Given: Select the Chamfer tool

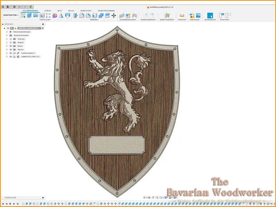Looking at the screenshot, I should 88,16.
